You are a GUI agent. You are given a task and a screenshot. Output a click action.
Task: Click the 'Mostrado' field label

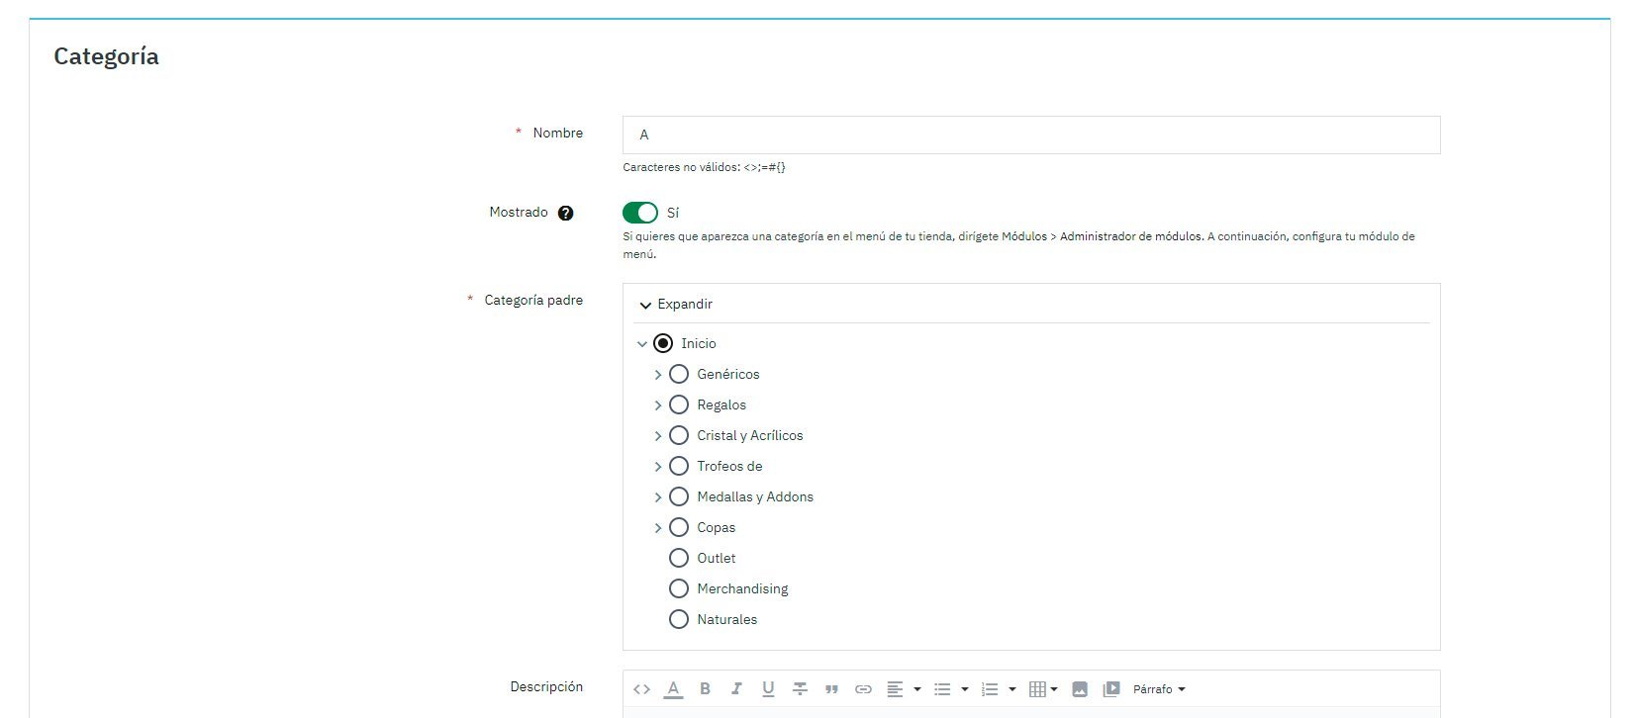point(519,212)
